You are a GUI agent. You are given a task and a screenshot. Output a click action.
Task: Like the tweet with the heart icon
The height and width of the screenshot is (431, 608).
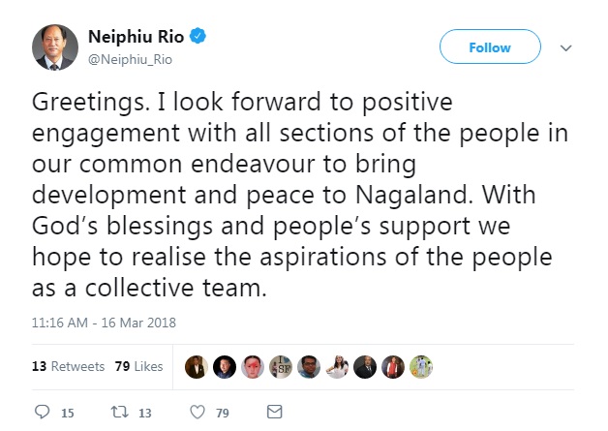197,412
